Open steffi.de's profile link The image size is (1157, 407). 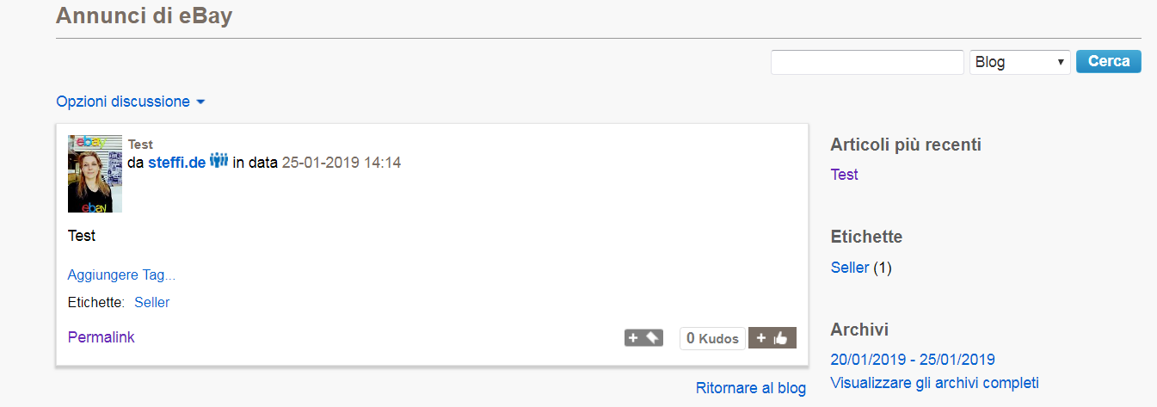tap(176, 162)
